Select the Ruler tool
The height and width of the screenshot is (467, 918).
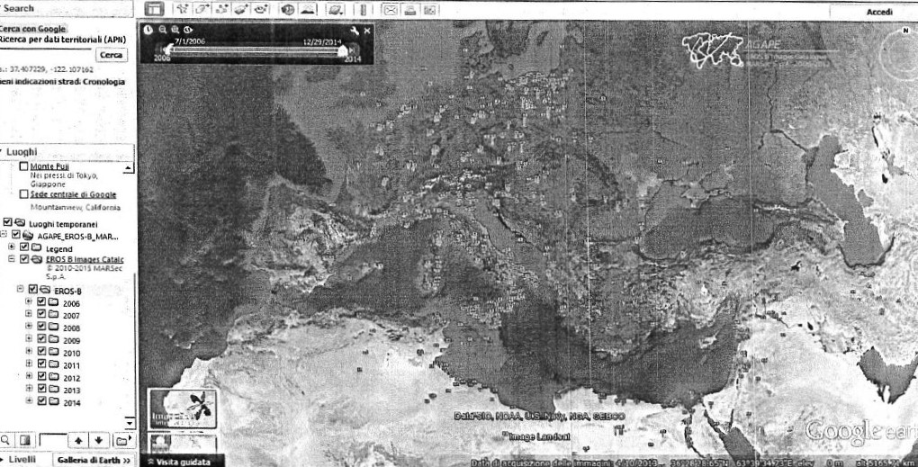tap(363, 9)
